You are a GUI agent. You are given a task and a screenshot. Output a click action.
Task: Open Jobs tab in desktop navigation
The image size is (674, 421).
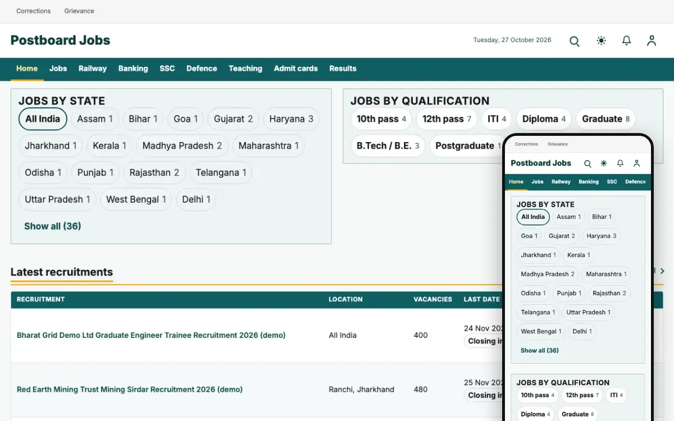pyautogui.click(x=58, y=68)
